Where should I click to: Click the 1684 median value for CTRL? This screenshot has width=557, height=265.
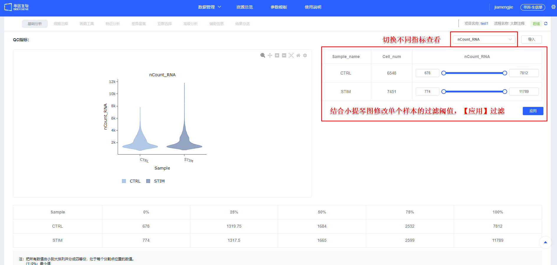tap(322, 226)
